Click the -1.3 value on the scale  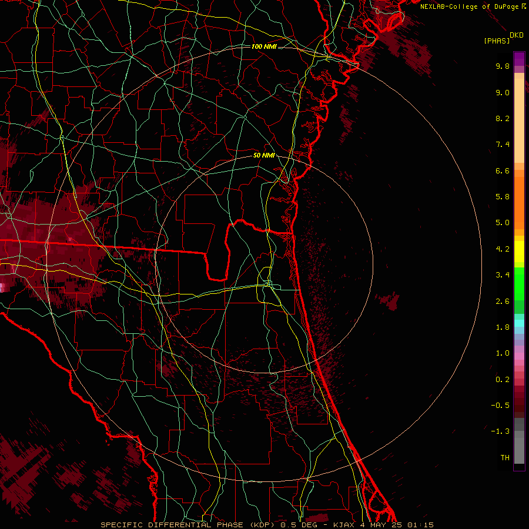click(500, 431)
